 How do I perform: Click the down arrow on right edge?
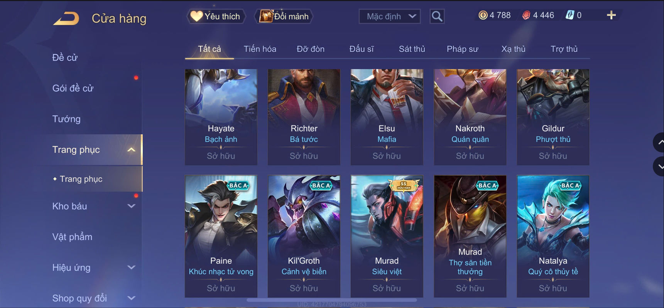click(x=659, y=166)
